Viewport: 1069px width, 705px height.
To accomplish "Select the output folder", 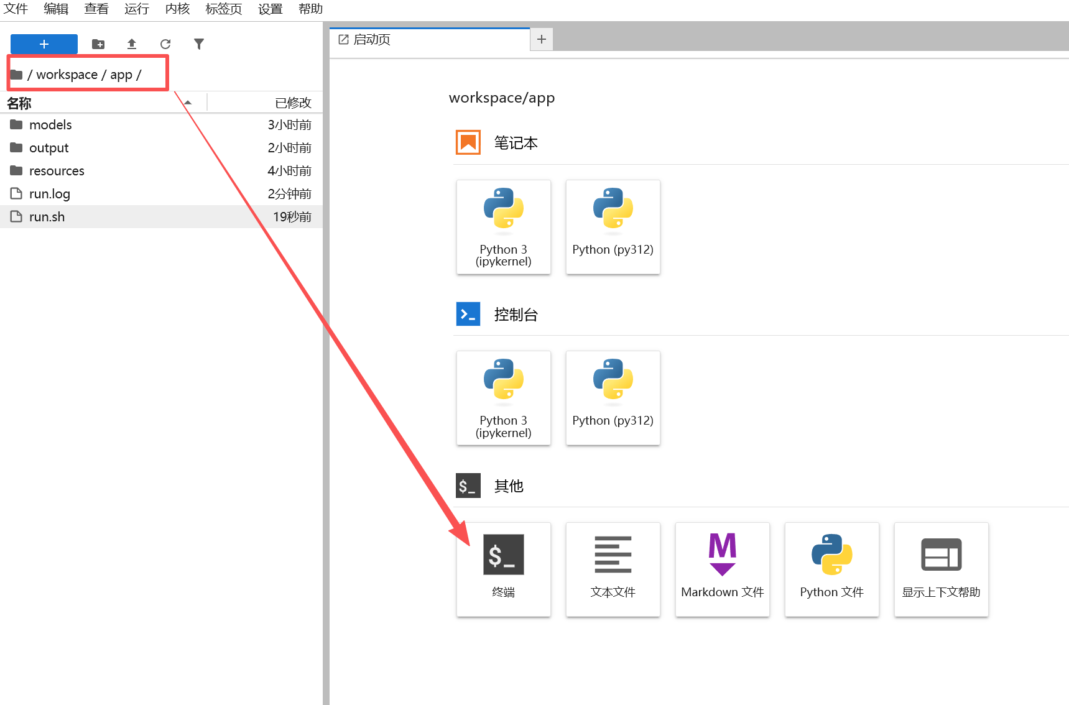I will click(162, 148).
